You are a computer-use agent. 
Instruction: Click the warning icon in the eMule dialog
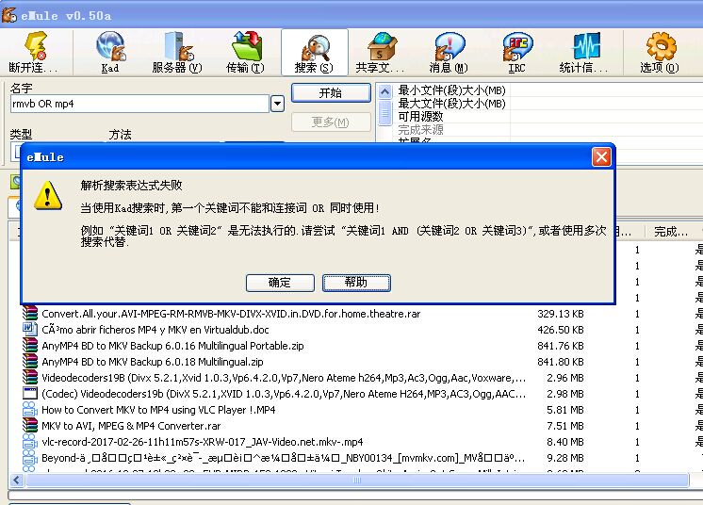tap(48, 195)
